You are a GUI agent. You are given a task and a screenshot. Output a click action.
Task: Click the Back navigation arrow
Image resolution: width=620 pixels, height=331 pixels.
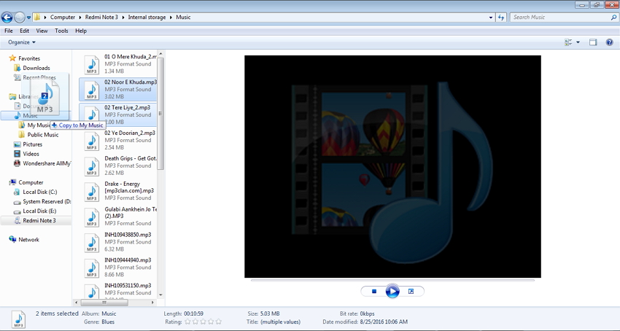[x=7, y=17]
